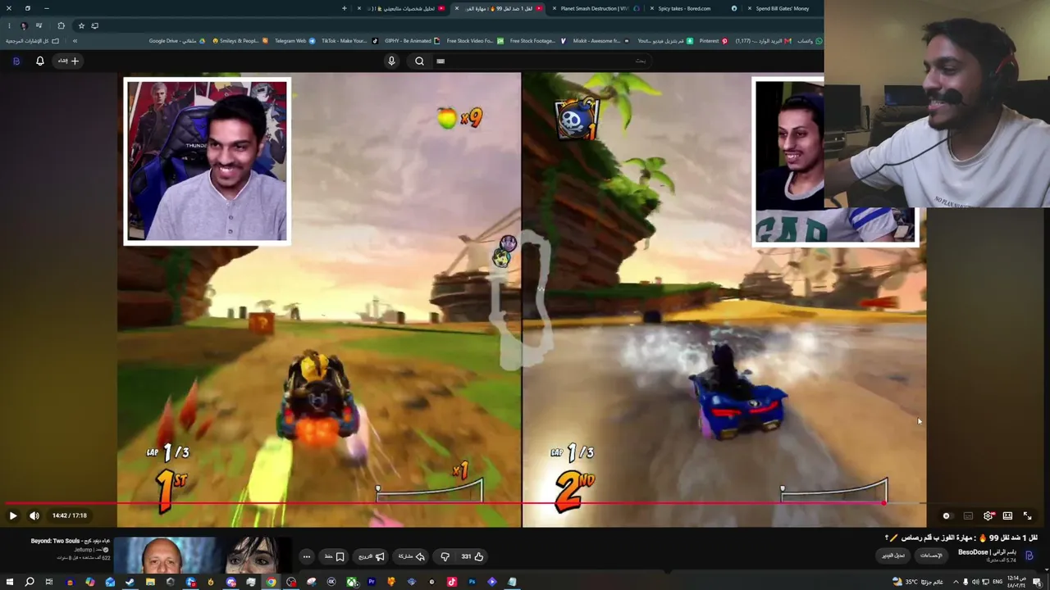Toggle subtitles/captions button
This screenshot has width=1050, height=590.
click(x=968, y=515)
